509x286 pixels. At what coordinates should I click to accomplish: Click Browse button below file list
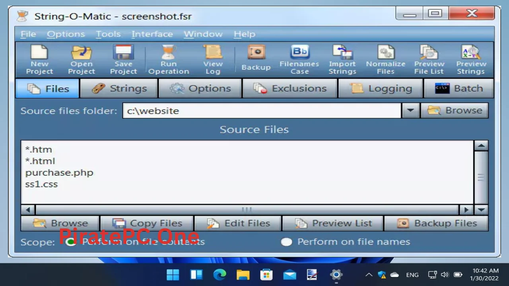(60, 223)
